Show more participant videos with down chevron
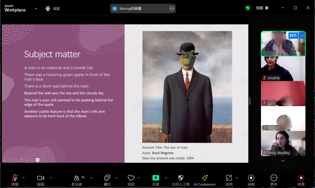 pyautogui.click(x=283, y=161)
